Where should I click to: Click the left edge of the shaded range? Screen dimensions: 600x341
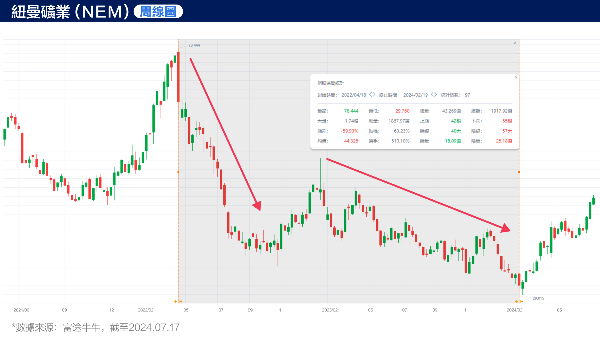(x=179, y=172)
